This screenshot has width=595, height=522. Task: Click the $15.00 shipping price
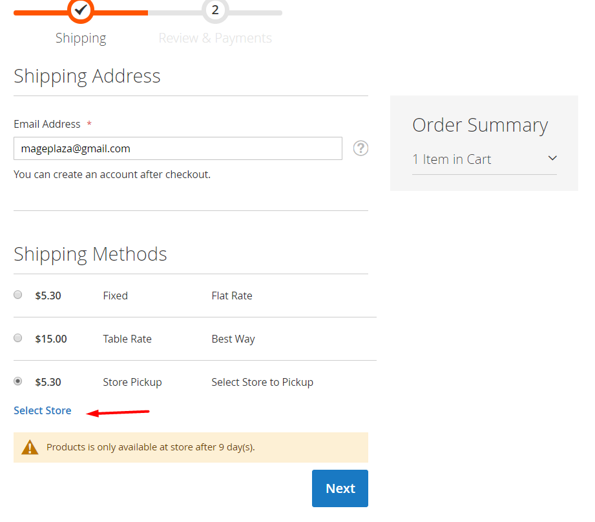(x=51, y=339)
